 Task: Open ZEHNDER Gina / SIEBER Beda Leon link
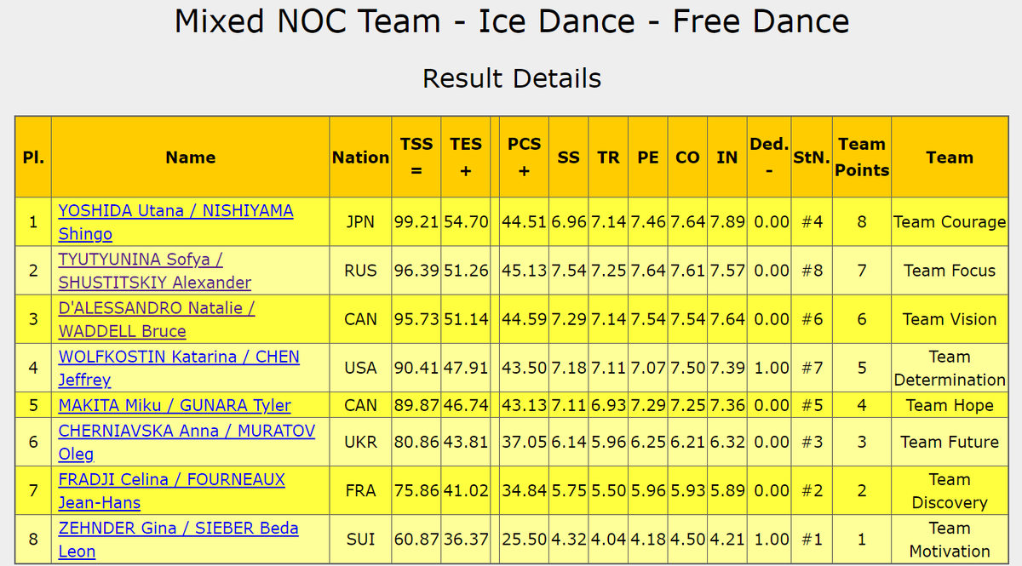(x=178, y=540)
